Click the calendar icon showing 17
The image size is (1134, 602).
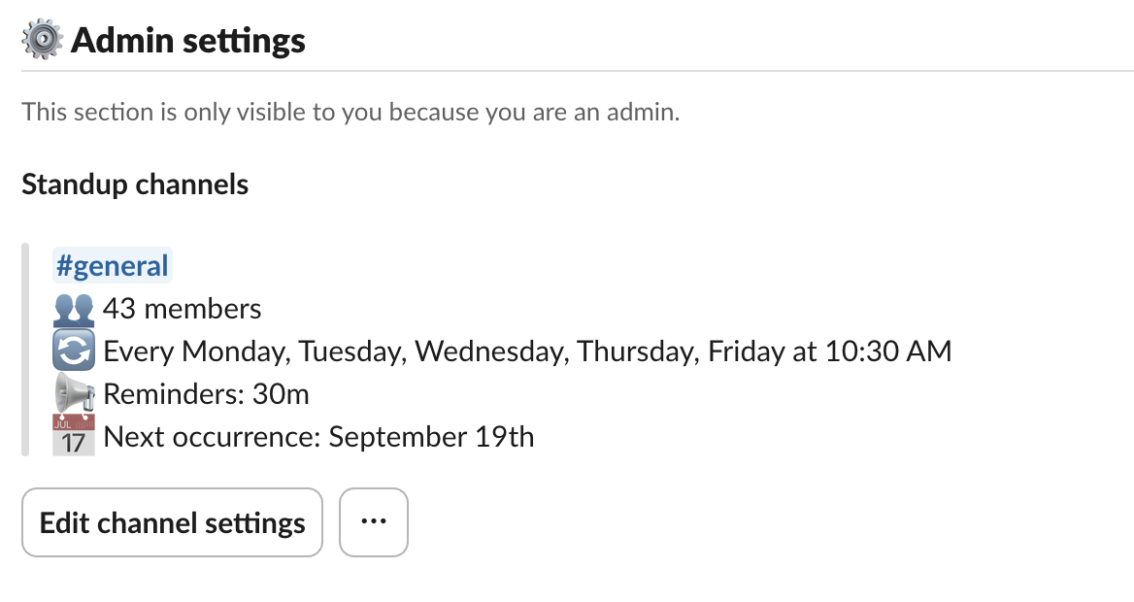click(x=74, y=436)
